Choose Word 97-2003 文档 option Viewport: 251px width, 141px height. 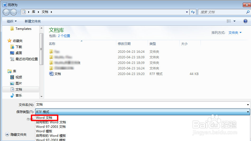[51, 126]
